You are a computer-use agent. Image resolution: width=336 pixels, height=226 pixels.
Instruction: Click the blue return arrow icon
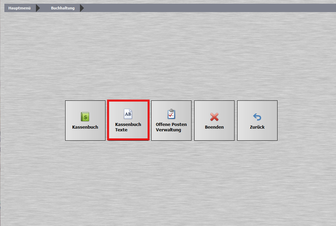[257, 117]
